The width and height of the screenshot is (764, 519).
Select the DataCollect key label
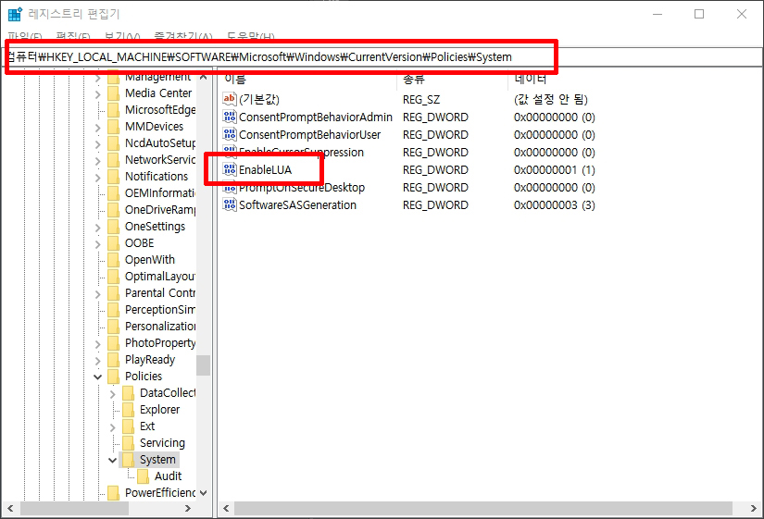[x=168, y=393]
